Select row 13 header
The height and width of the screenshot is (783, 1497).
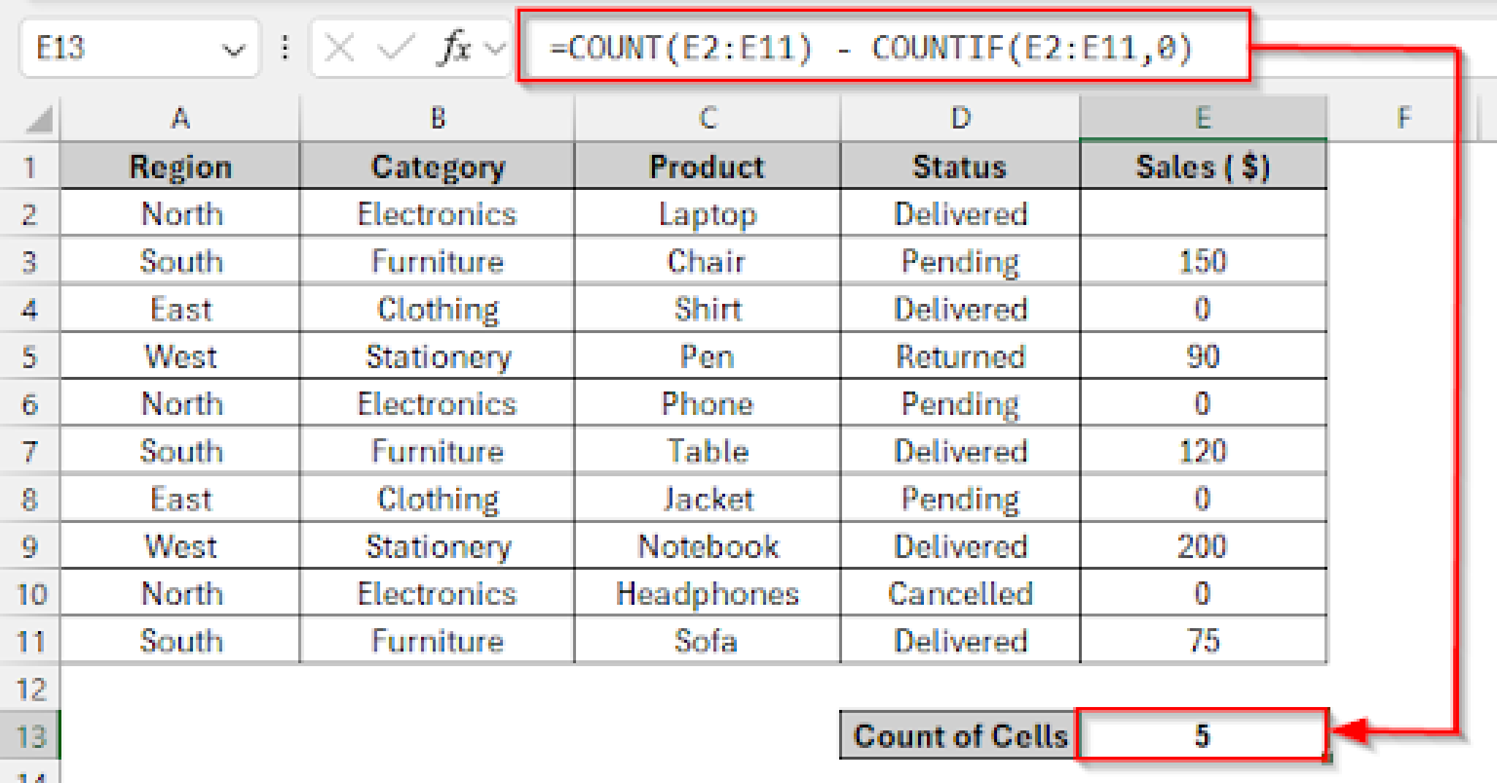coord(31,736)
